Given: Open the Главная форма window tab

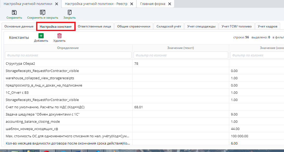Looking at the screenshot, I should pos(153,4).
